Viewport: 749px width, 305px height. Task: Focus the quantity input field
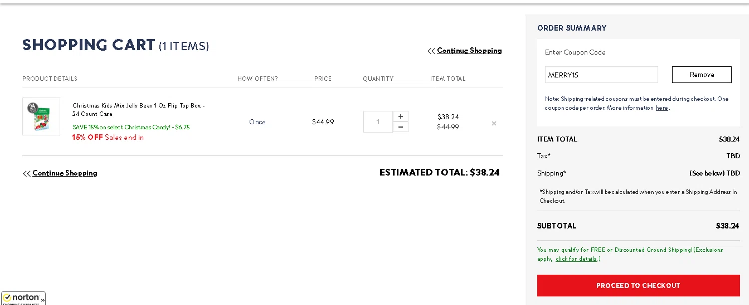click(378, 122)
